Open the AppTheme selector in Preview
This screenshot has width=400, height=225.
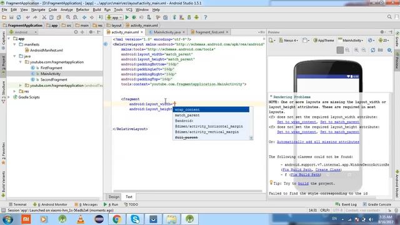click(324, 40)
